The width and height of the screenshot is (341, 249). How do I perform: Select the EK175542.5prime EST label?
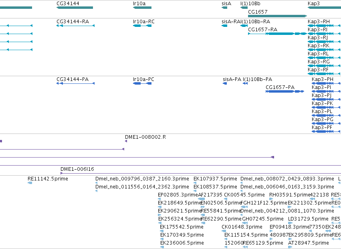point(182,227)
